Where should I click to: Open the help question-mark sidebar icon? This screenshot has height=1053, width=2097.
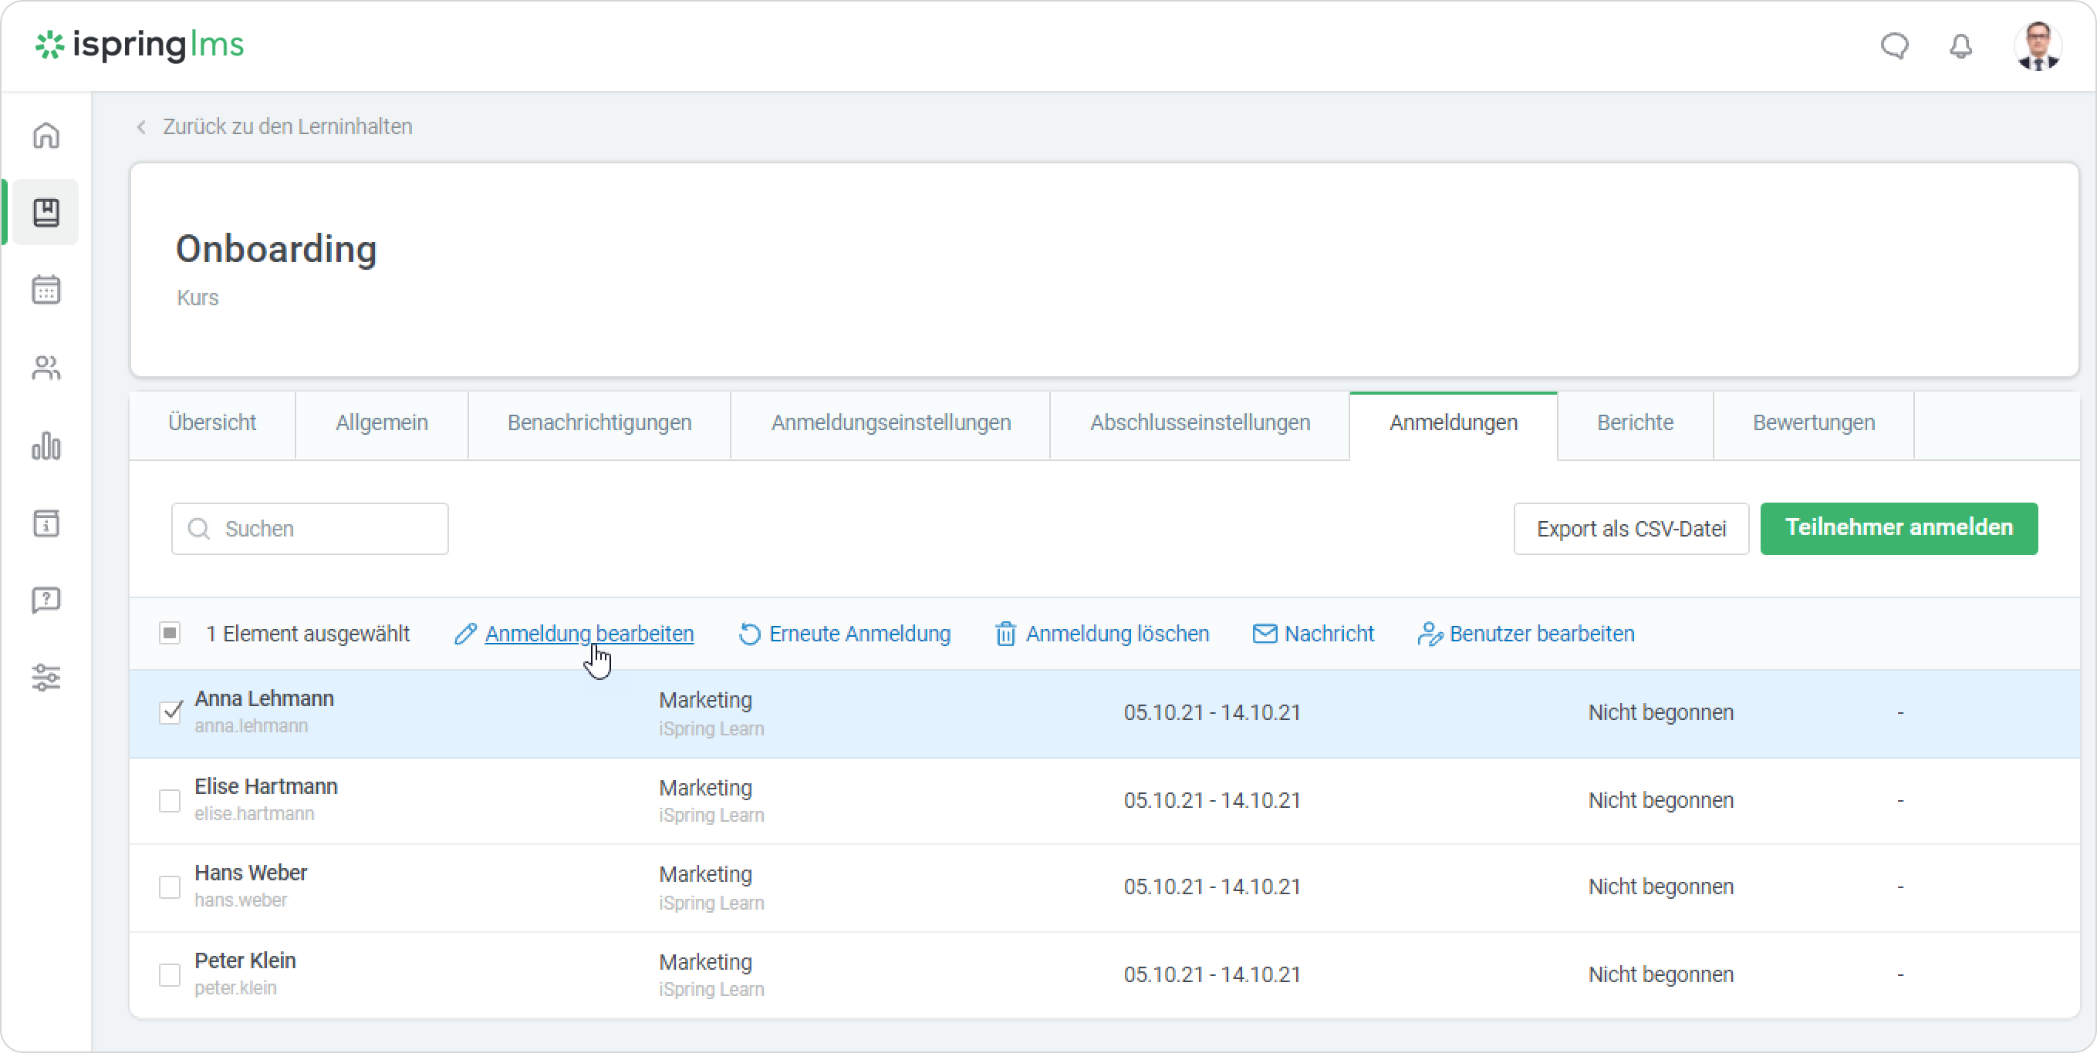(x=46, y=600)
